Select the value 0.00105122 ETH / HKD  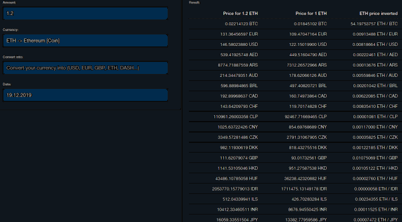pos(375,168)
